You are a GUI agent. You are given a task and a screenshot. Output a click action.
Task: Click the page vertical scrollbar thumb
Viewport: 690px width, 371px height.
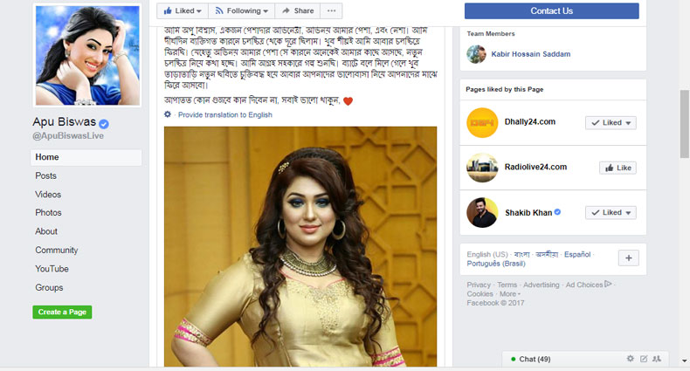click(684, 124)
